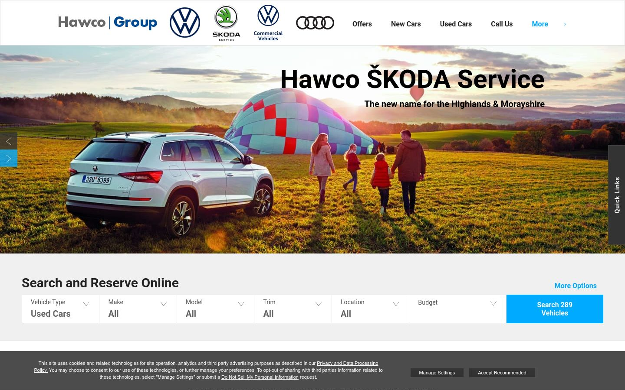
Task: Open Volkswagen Commercial Vehicles logo
Action: click(268, 23)
